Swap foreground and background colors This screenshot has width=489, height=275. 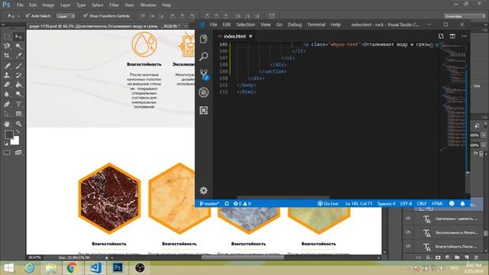click(x=18, y=132)
